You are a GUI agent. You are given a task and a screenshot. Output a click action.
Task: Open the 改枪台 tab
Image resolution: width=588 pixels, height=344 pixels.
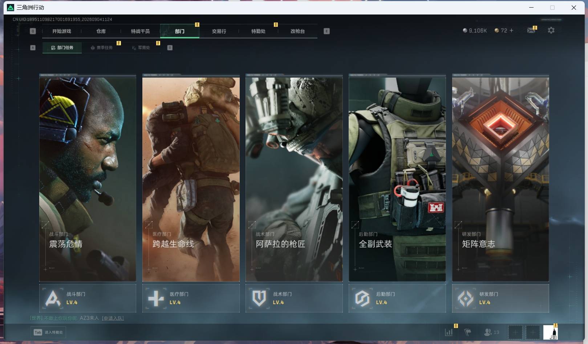tap(297, 31)
